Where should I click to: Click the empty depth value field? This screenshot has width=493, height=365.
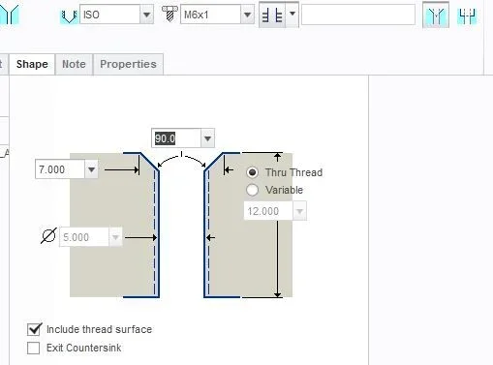pos(358,15)
